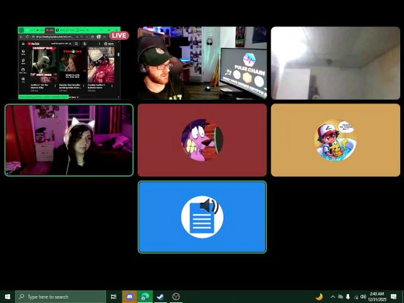Viewport: 404px width, 303px height.
Task: Open the Windows Start menu
Action: pyautogui.click(x=8, y=297)
